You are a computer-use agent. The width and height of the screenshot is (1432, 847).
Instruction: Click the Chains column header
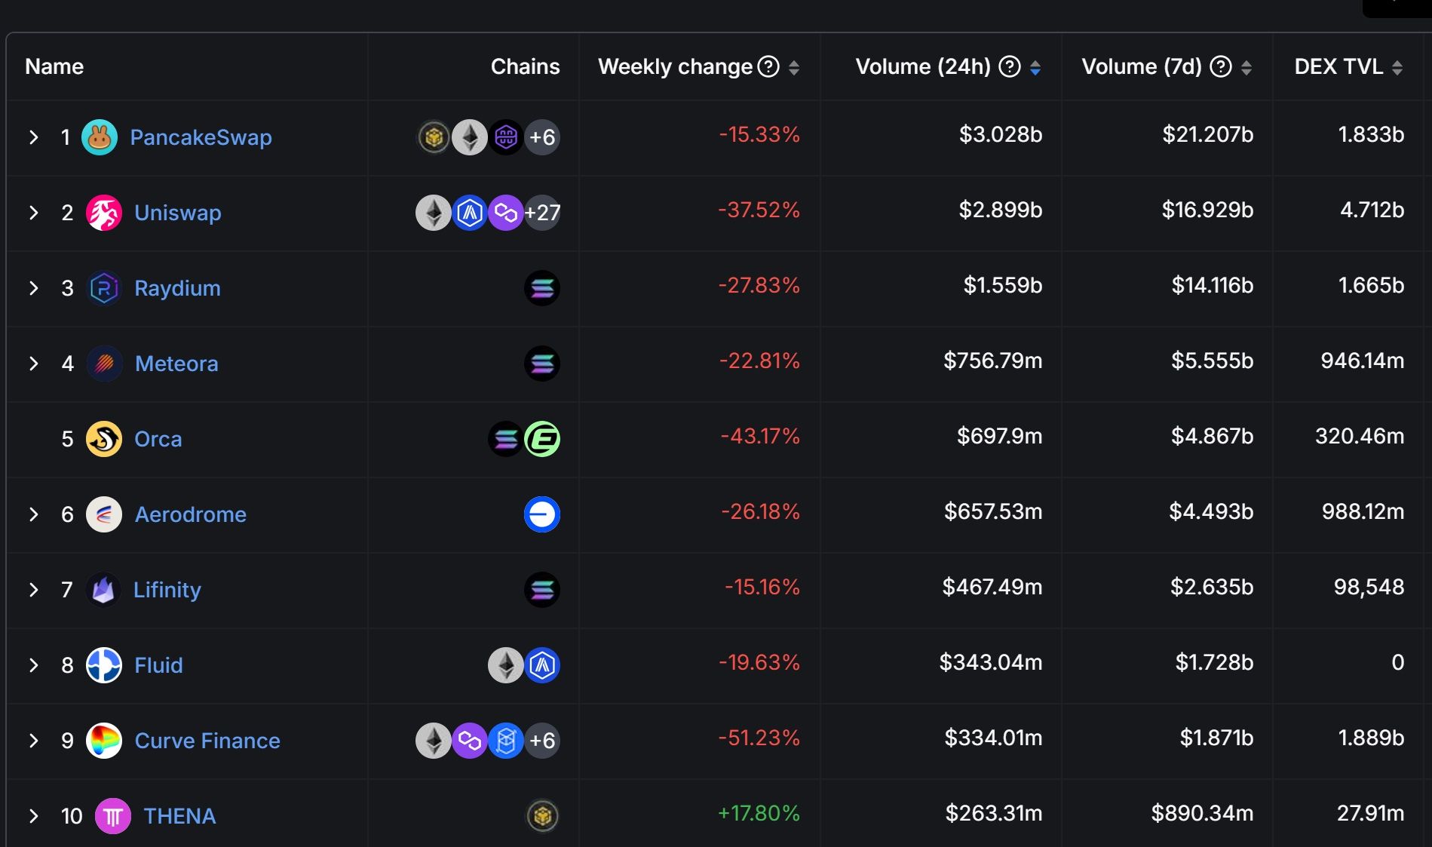click(525, 66)
